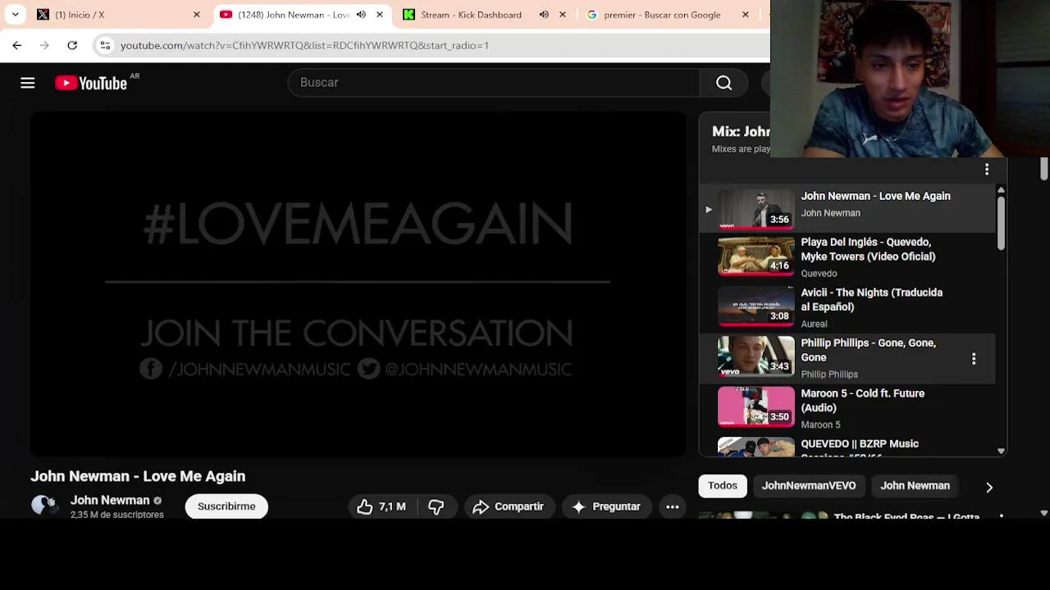Viewport: 1050px width, 590px height.
Task: Select the Todos filter chip
Action: tap(723, 486)
